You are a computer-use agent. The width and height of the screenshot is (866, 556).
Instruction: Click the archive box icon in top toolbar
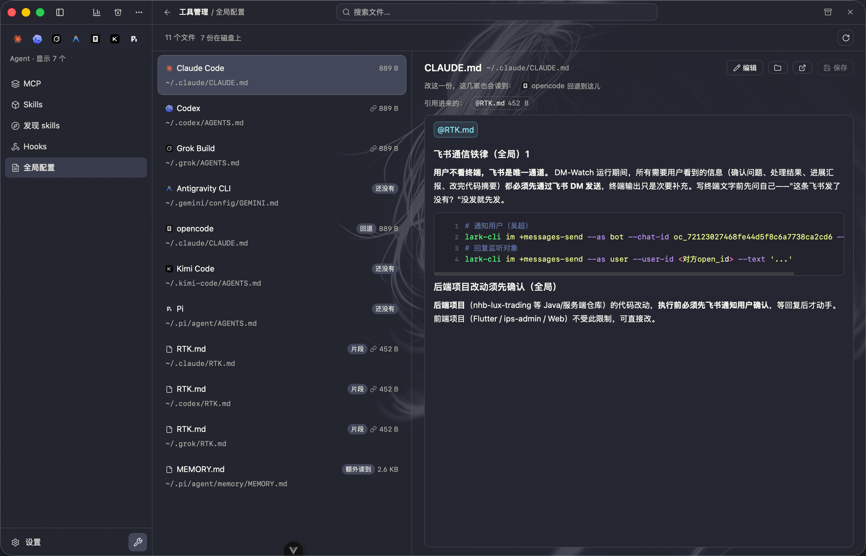[118, 12]
